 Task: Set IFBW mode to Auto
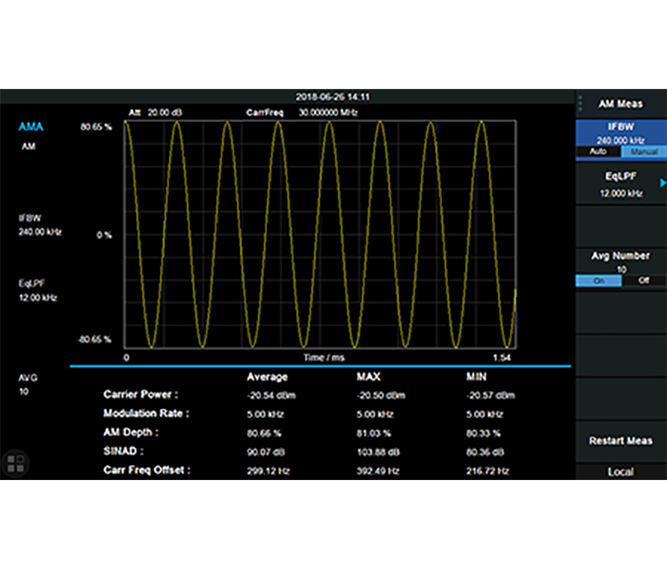click(598, 152)
